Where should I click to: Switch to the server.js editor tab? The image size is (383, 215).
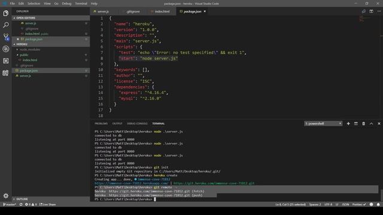103,11
